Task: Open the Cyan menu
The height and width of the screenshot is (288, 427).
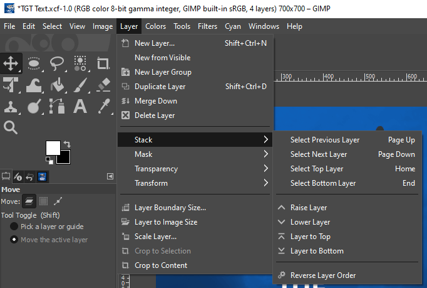Action: tap(233, 26)
